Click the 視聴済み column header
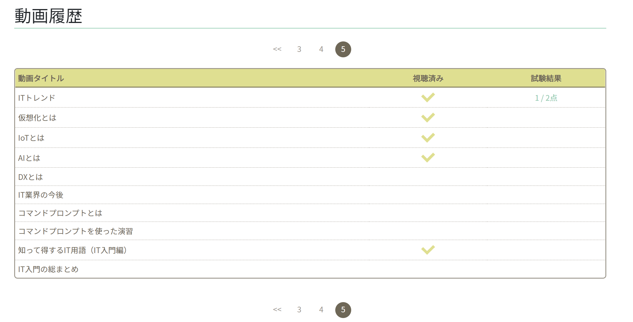This screenshot has width=633, height=322. point(428,78)
